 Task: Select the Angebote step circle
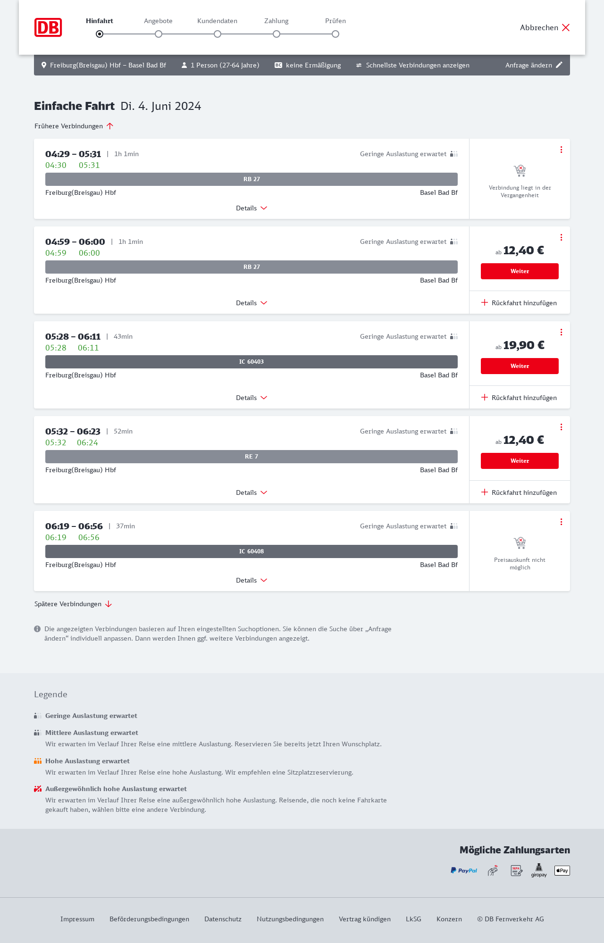coord(159,34)
